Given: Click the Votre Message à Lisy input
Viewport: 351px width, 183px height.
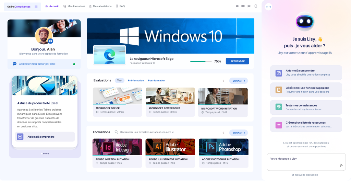Looking at the screenshot, I should (306, 162).
